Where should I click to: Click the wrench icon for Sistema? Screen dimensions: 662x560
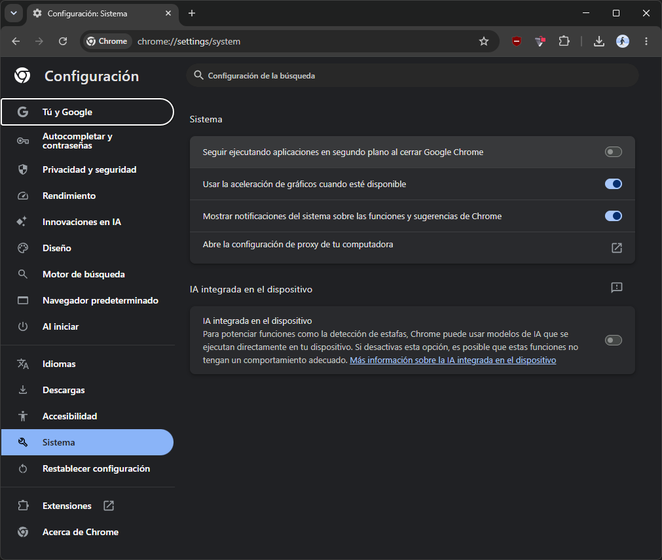(23, 442)
